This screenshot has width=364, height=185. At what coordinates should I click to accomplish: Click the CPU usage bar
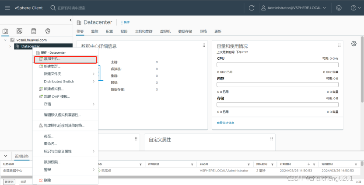coord(277,65)
